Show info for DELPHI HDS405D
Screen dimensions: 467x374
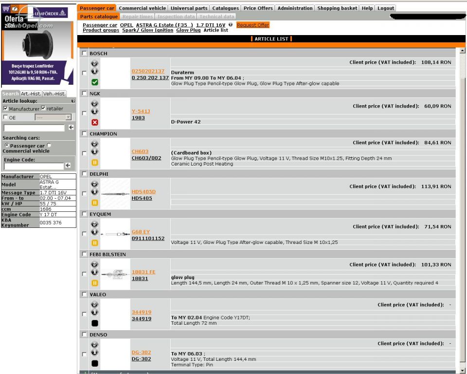coord(94,192)
